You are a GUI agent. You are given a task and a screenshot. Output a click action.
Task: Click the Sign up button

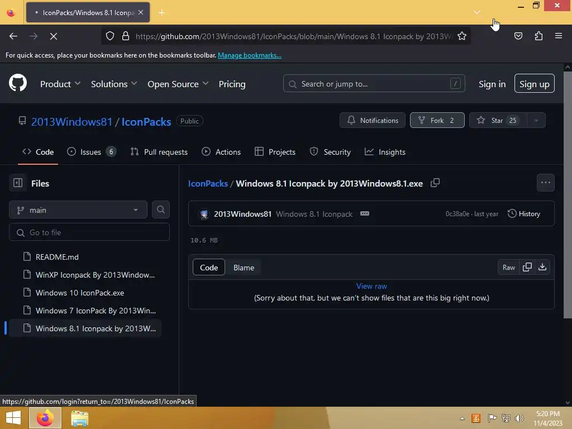(534, 84)
